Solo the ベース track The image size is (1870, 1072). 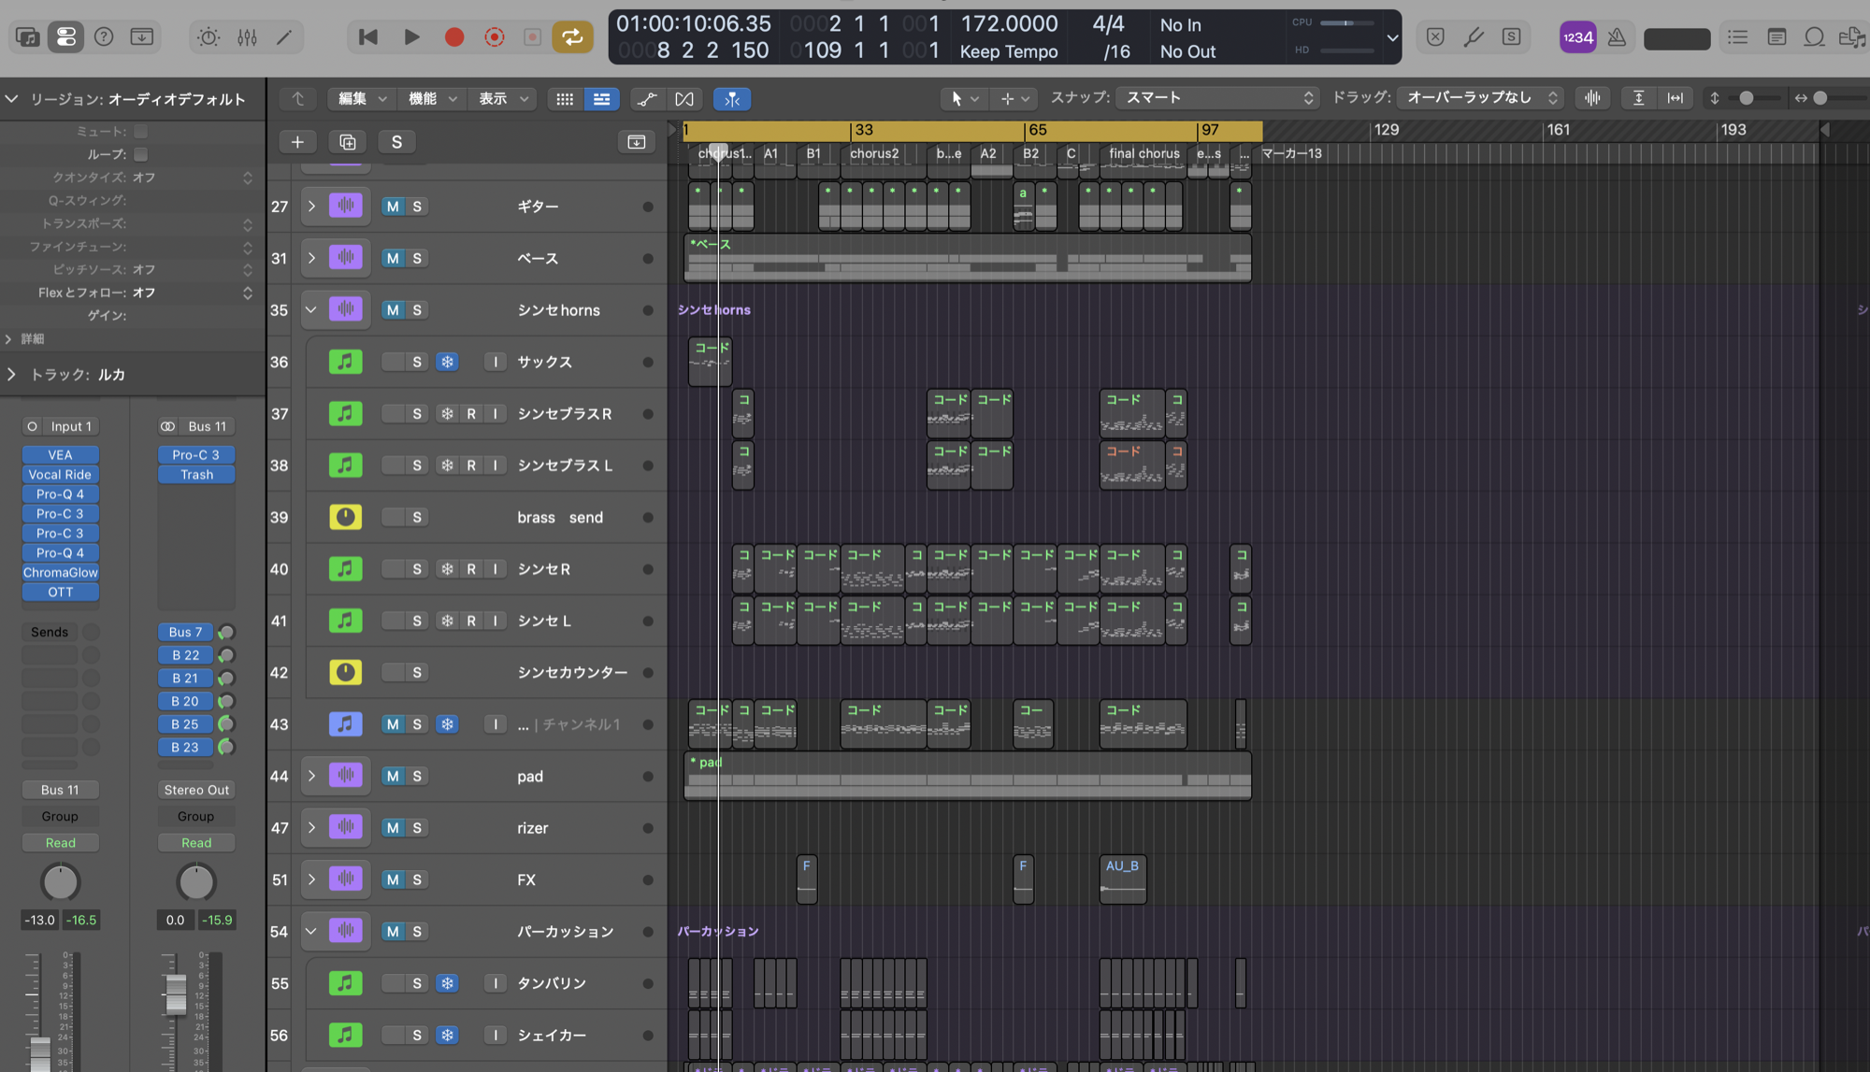click(417, 258)
